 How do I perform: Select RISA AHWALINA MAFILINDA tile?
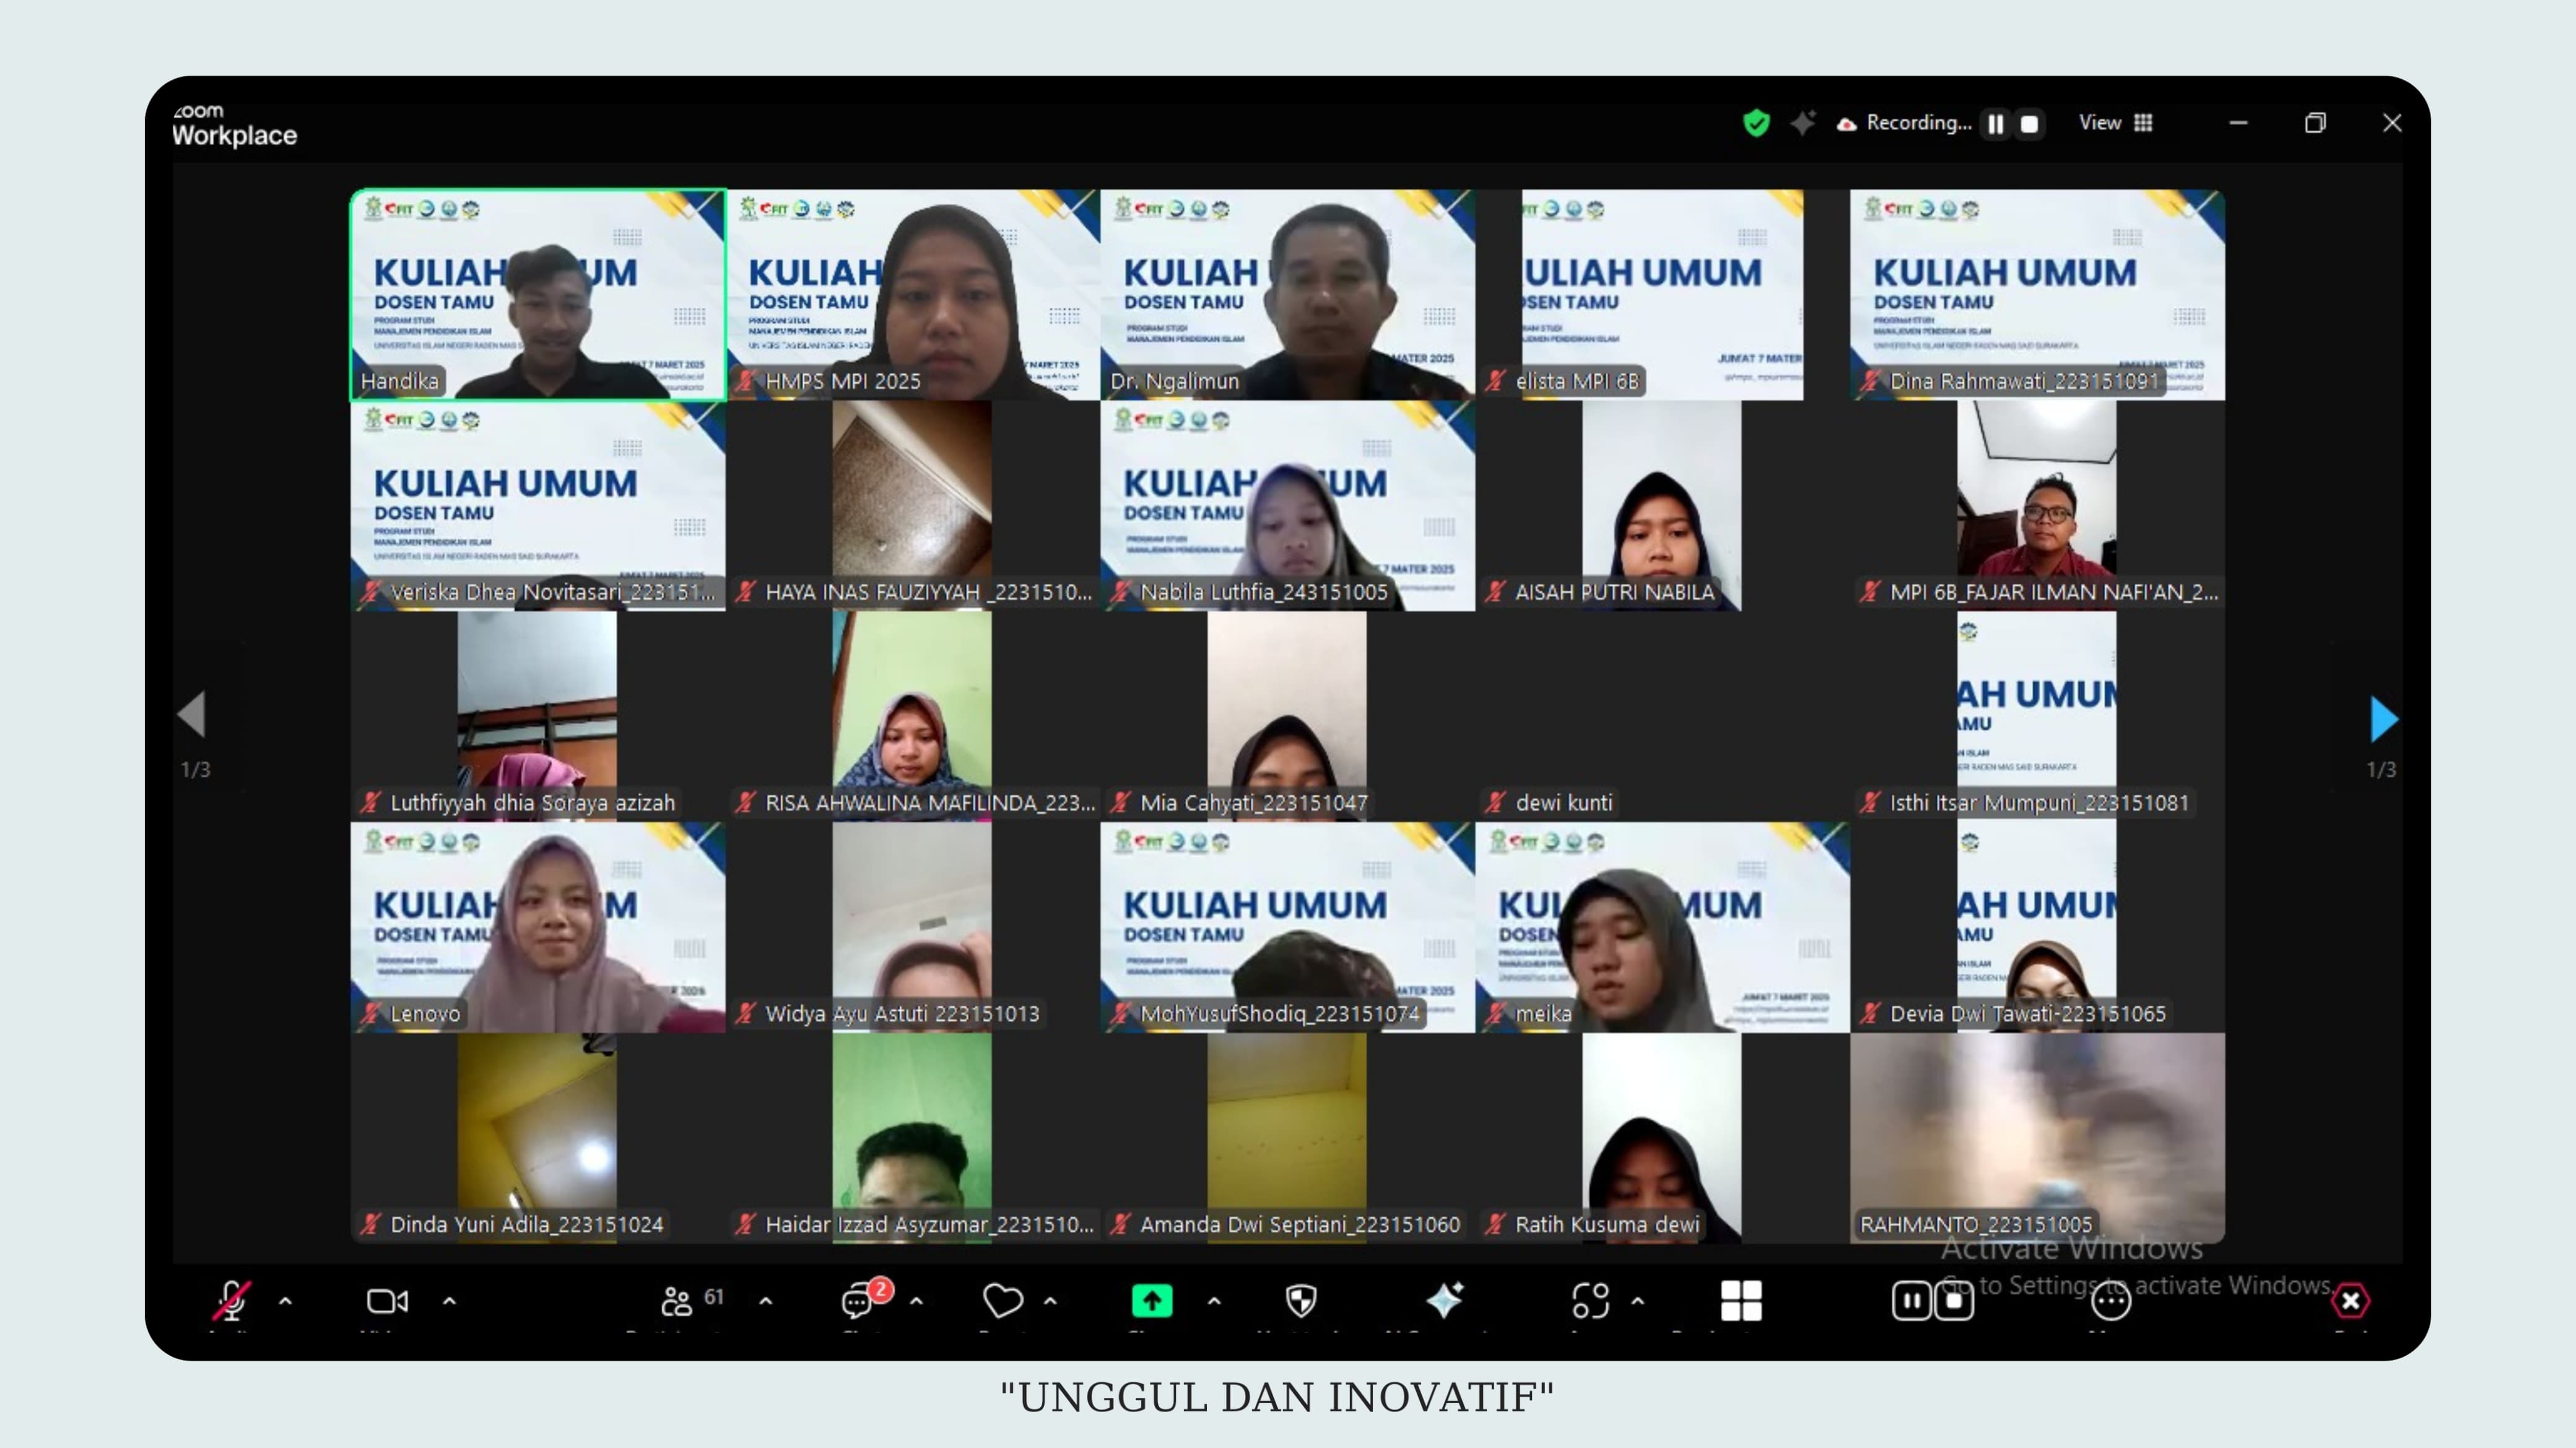click(913, 717)
